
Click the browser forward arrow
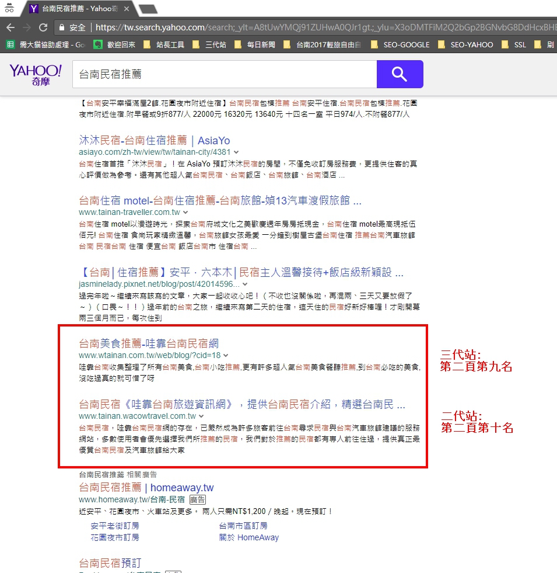tap(27, 27)
